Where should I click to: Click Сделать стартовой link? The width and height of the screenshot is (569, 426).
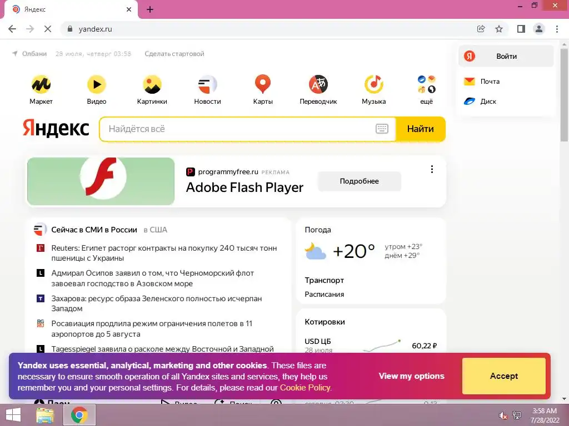174,54
